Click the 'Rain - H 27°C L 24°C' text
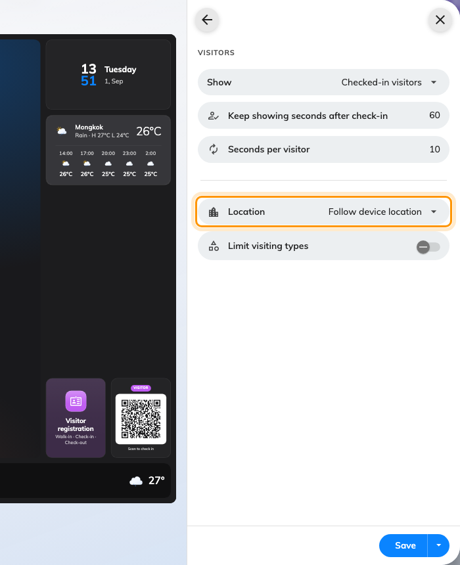460x565 pixels. point(102,135)
